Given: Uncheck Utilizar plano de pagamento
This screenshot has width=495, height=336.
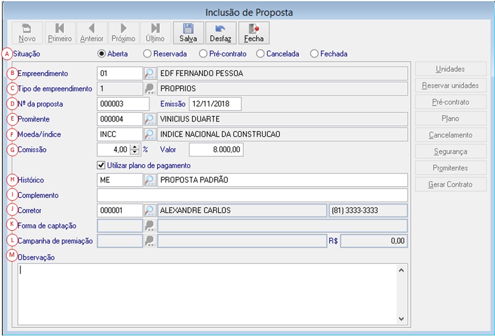Looking at the screenshot, I should pos(101,166).
